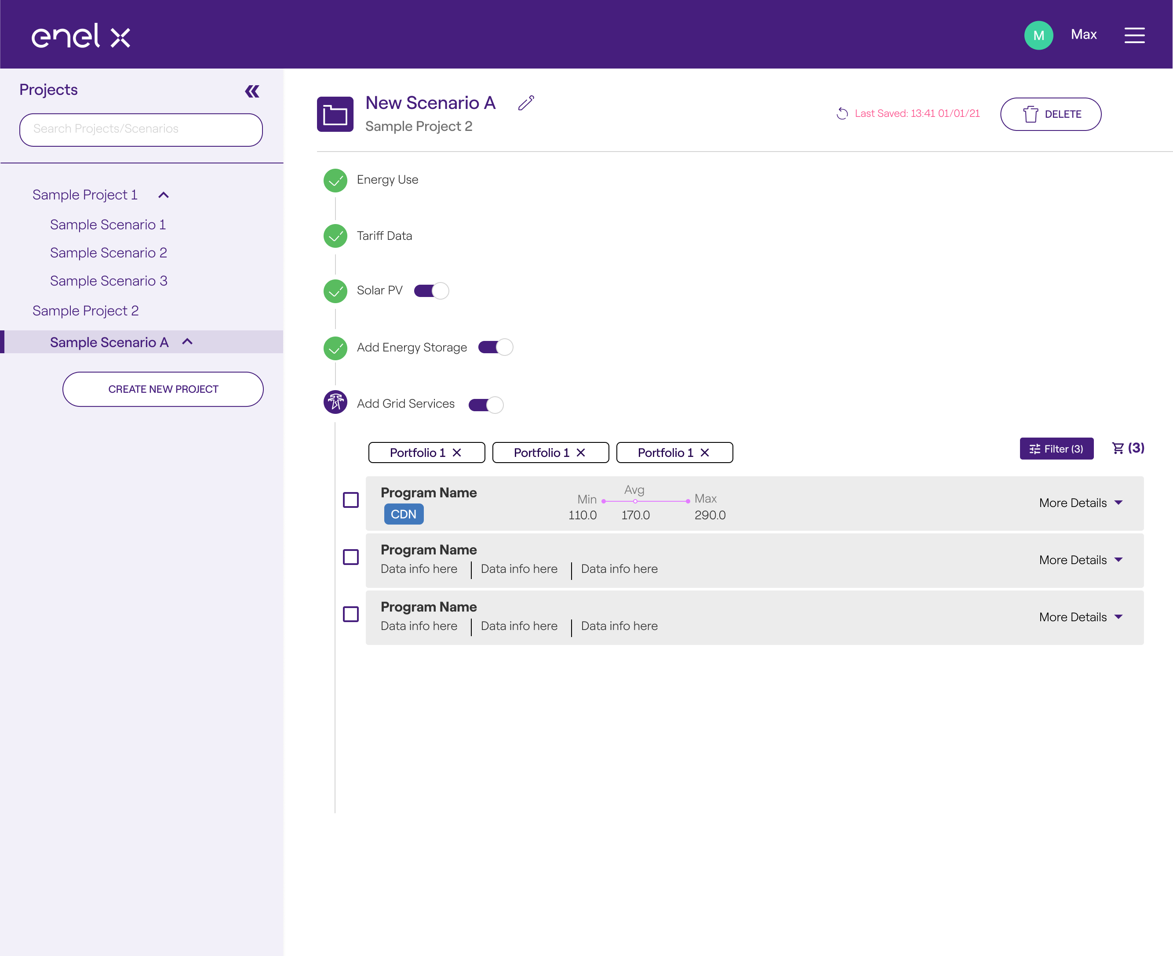The height and width of the screenshot is (956, 1173).
Task: Toggle the Add Grid Services switch
Action: point(486,405)
